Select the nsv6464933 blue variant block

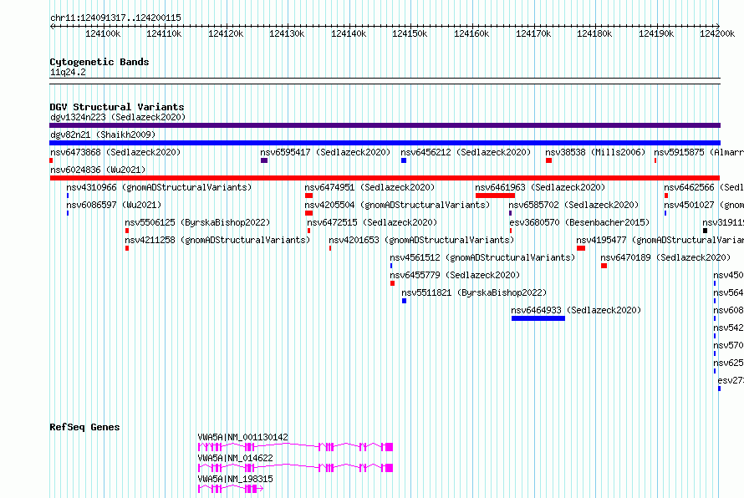538,318
